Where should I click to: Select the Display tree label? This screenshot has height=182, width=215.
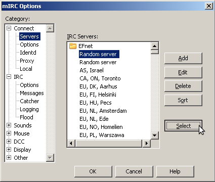[22, 150]
